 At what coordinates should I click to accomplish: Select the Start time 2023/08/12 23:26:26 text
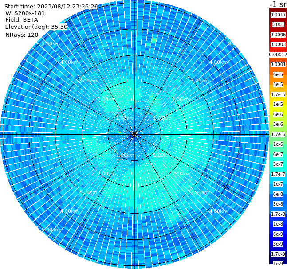pyautogui.click(x=51, y=7)
